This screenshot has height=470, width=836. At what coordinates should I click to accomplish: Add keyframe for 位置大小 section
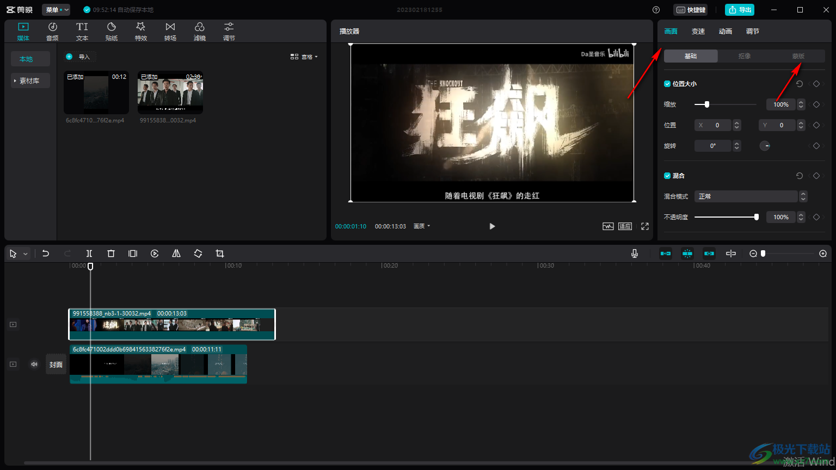816,84
